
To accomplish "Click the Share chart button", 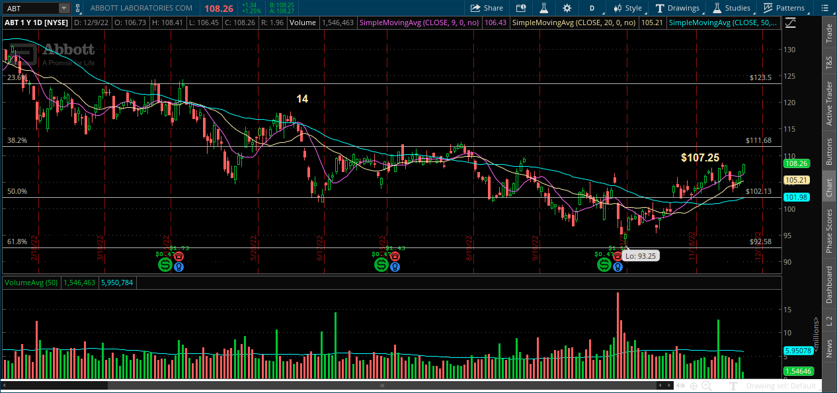I will [487, 8].
